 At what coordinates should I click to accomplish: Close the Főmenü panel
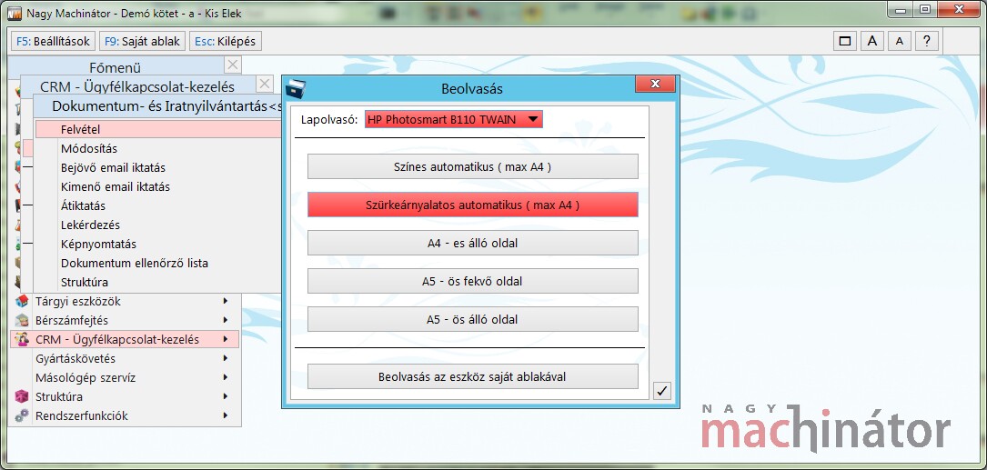tap(232, 65)
